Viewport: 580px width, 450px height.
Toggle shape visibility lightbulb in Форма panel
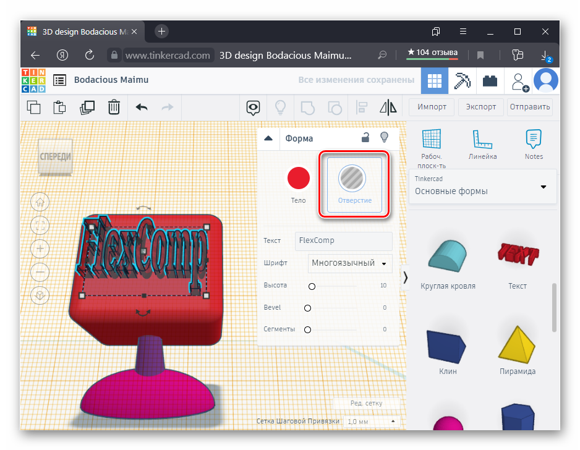[x=384, y=137]
